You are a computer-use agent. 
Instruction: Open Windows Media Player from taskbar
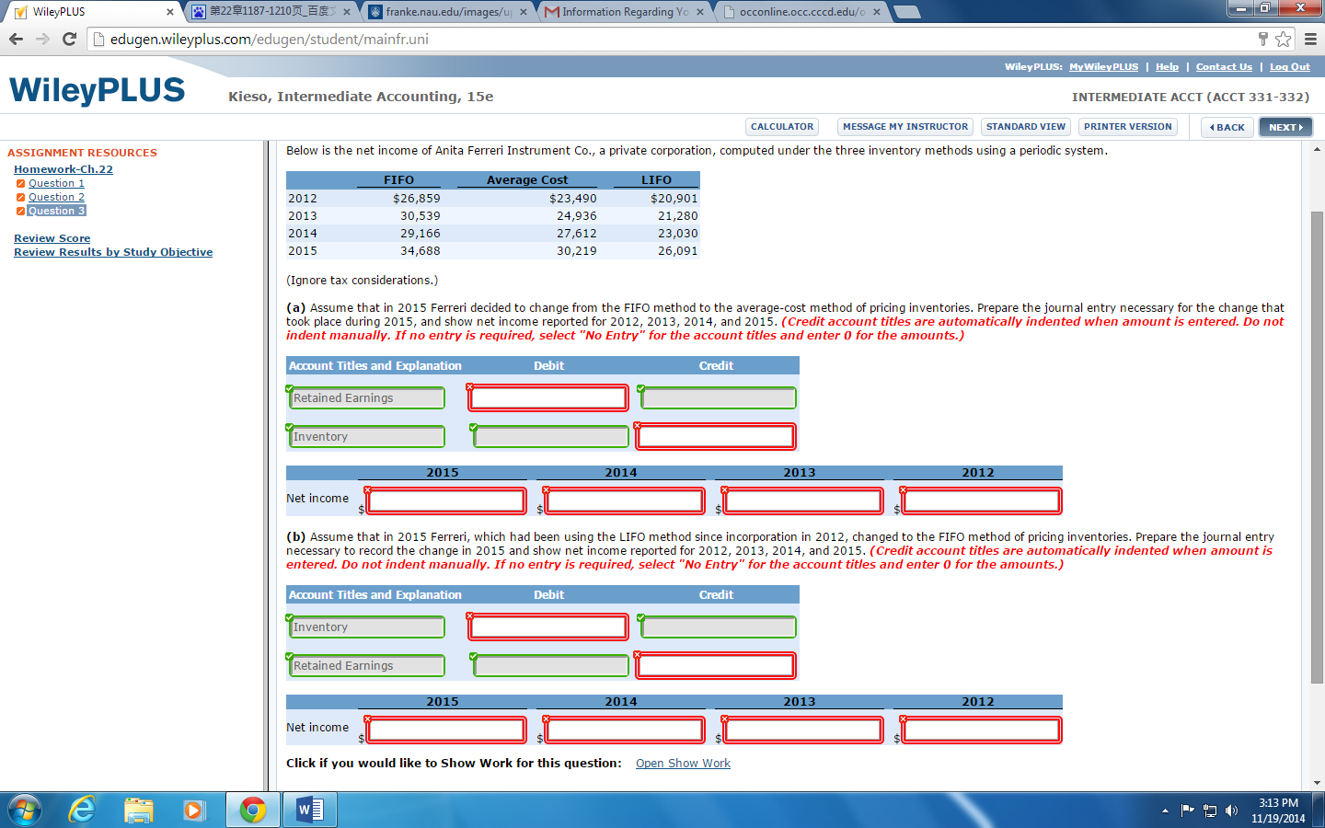193,810
